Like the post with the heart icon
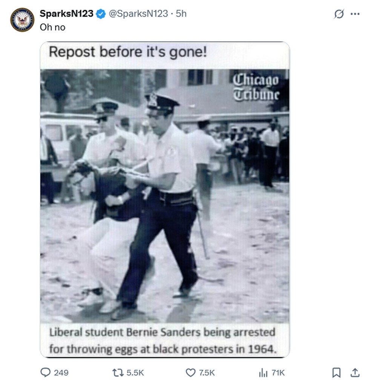Viewport: 371px width, 386px height. [x=191, y=372]
